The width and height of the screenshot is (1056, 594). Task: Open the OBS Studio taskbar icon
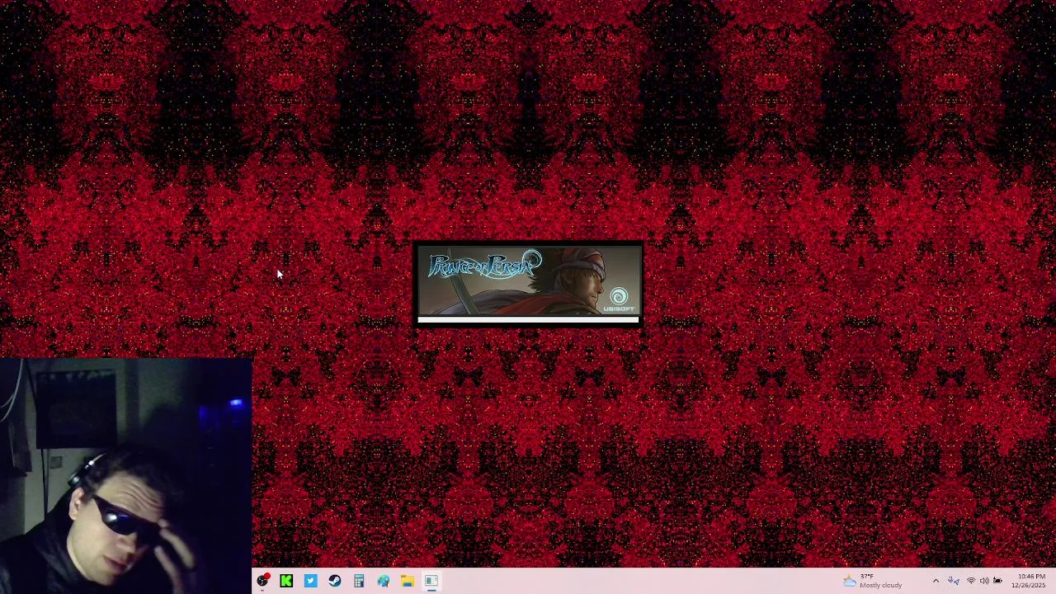[262, 581]
